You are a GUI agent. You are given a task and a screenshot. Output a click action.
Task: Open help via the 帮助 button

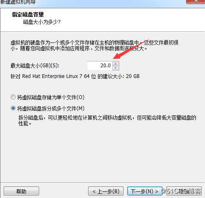coord(21,191)
